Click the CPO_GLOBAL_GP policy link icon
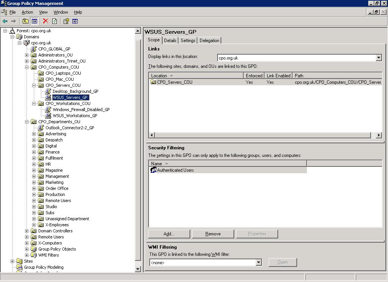Image resolution: width=388 pixels, height=282 pixels. click(34, 49)
